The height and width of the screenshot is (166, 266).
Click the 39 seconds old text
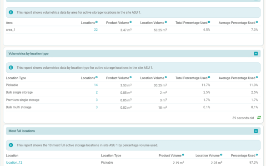pyautogui.click(x=243, y=118)
